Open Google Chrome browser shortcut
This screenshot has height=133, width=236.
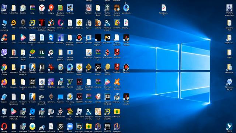(4, 67)
